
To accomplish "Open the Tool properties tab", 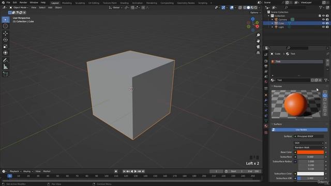I will (x=266, y=55).
